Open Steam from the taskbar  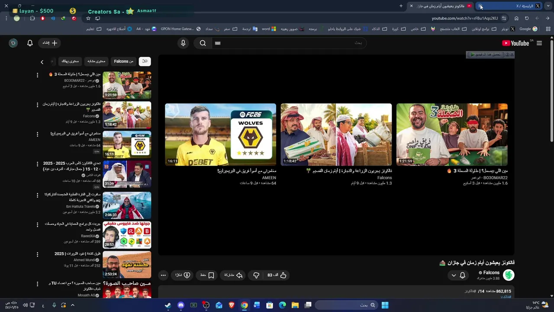click(168, 305)
